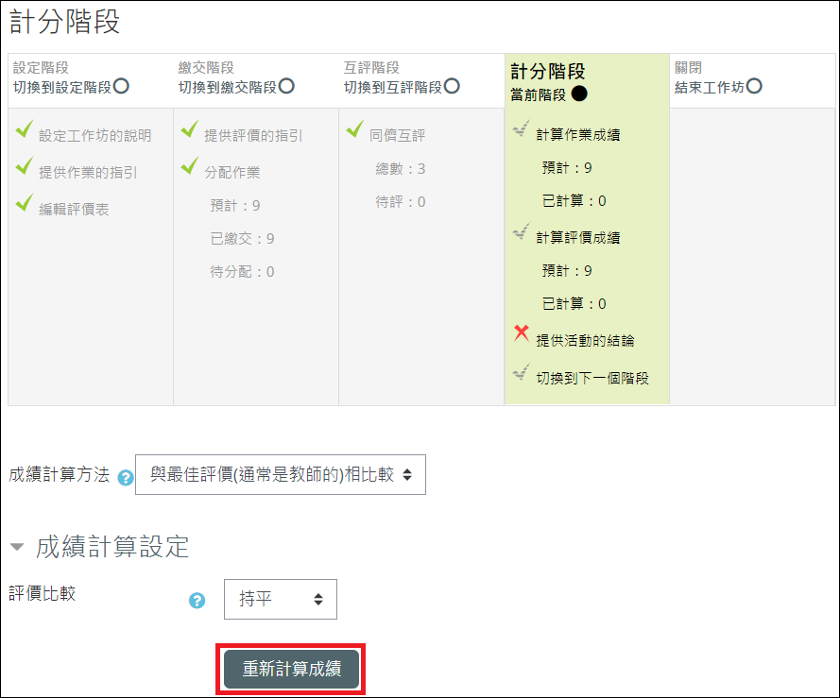Click the circle icon beside 結束工作坊

pos(754,86)
